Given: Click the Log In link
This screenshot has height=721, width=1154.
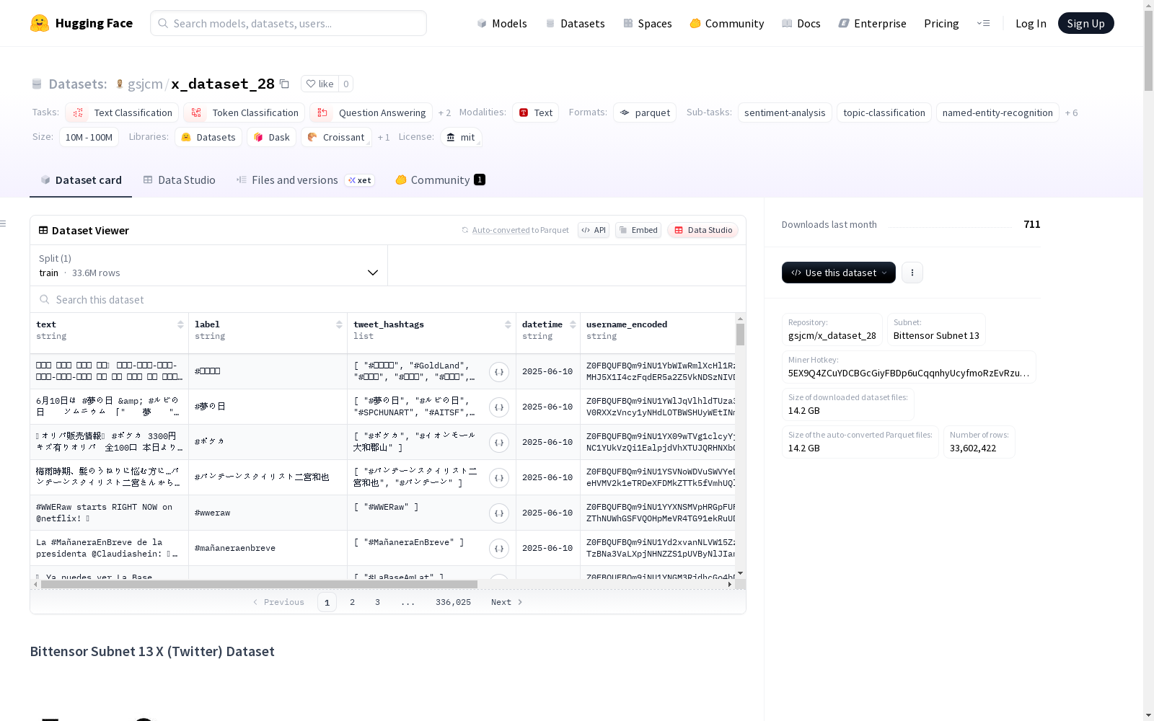Looking at the screenshot, I should 1031,23.
